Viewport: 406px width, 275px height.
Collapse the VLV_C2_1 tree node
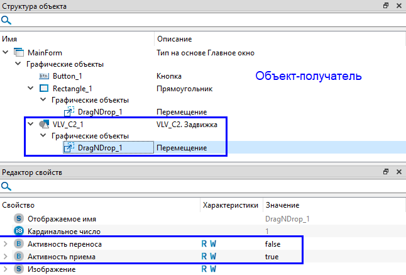pos(30,124)
